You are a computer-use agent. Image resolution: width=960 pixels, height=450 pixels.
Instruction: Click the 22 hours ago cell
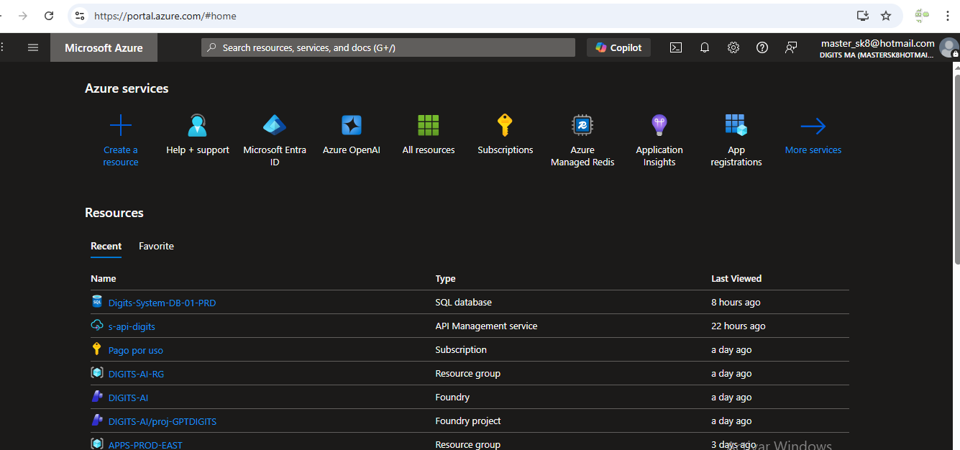(x=738, y=326)
